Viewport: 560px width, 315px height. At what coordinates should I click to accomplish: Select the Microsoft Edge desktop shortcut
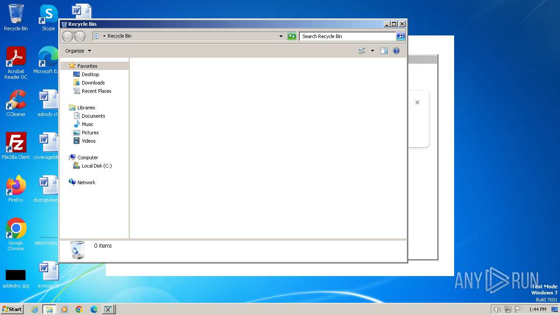coord(46,60)
